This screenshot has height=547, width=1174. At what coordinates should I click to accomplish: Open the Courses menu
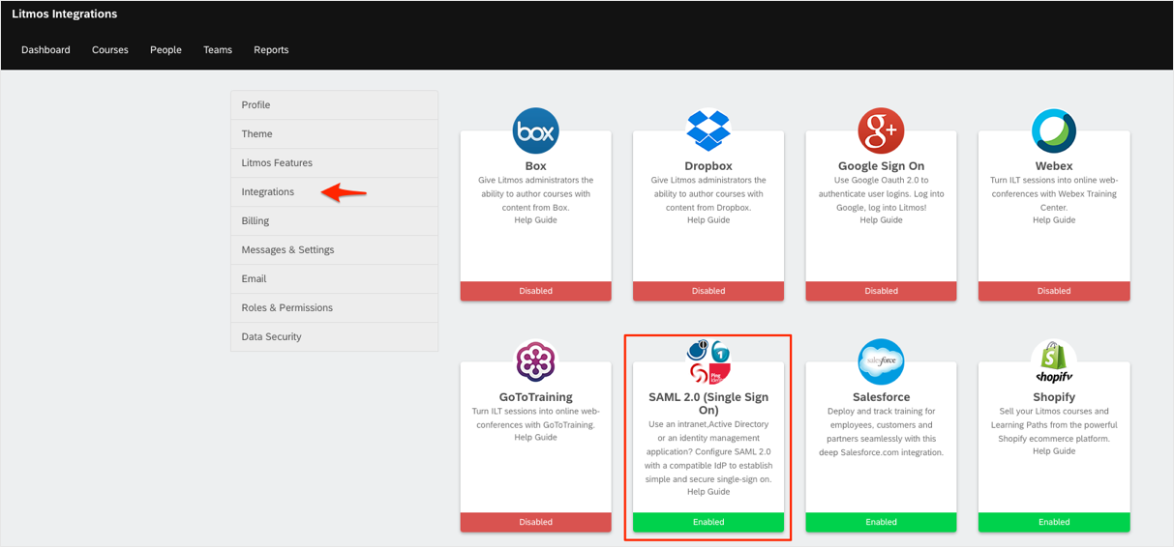point(110,50)
